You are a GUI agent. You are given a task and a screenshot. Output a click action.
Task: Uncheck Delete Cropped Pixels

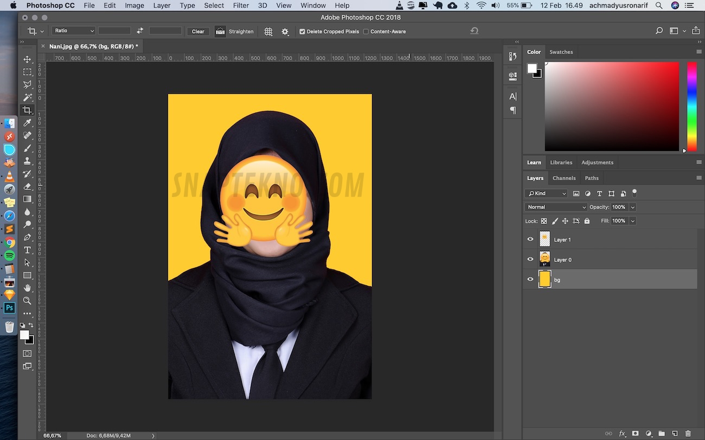pos(302,31)
